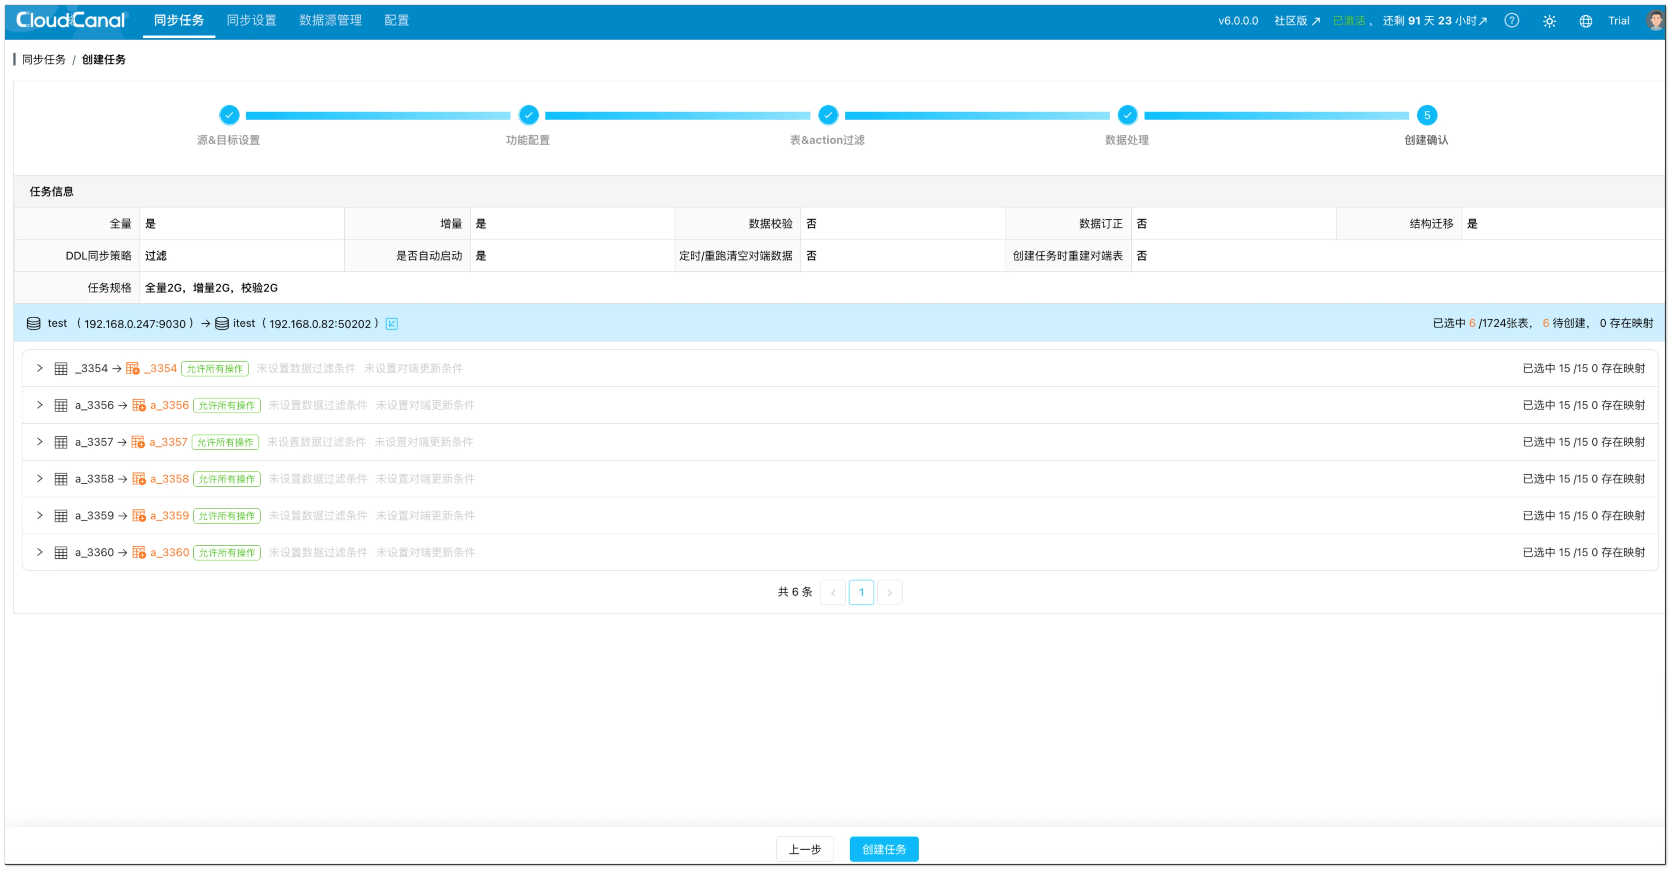Expand the a_3356 table row
The width and height of the screenshot is (1673, 872).
(x=40, y=405)
